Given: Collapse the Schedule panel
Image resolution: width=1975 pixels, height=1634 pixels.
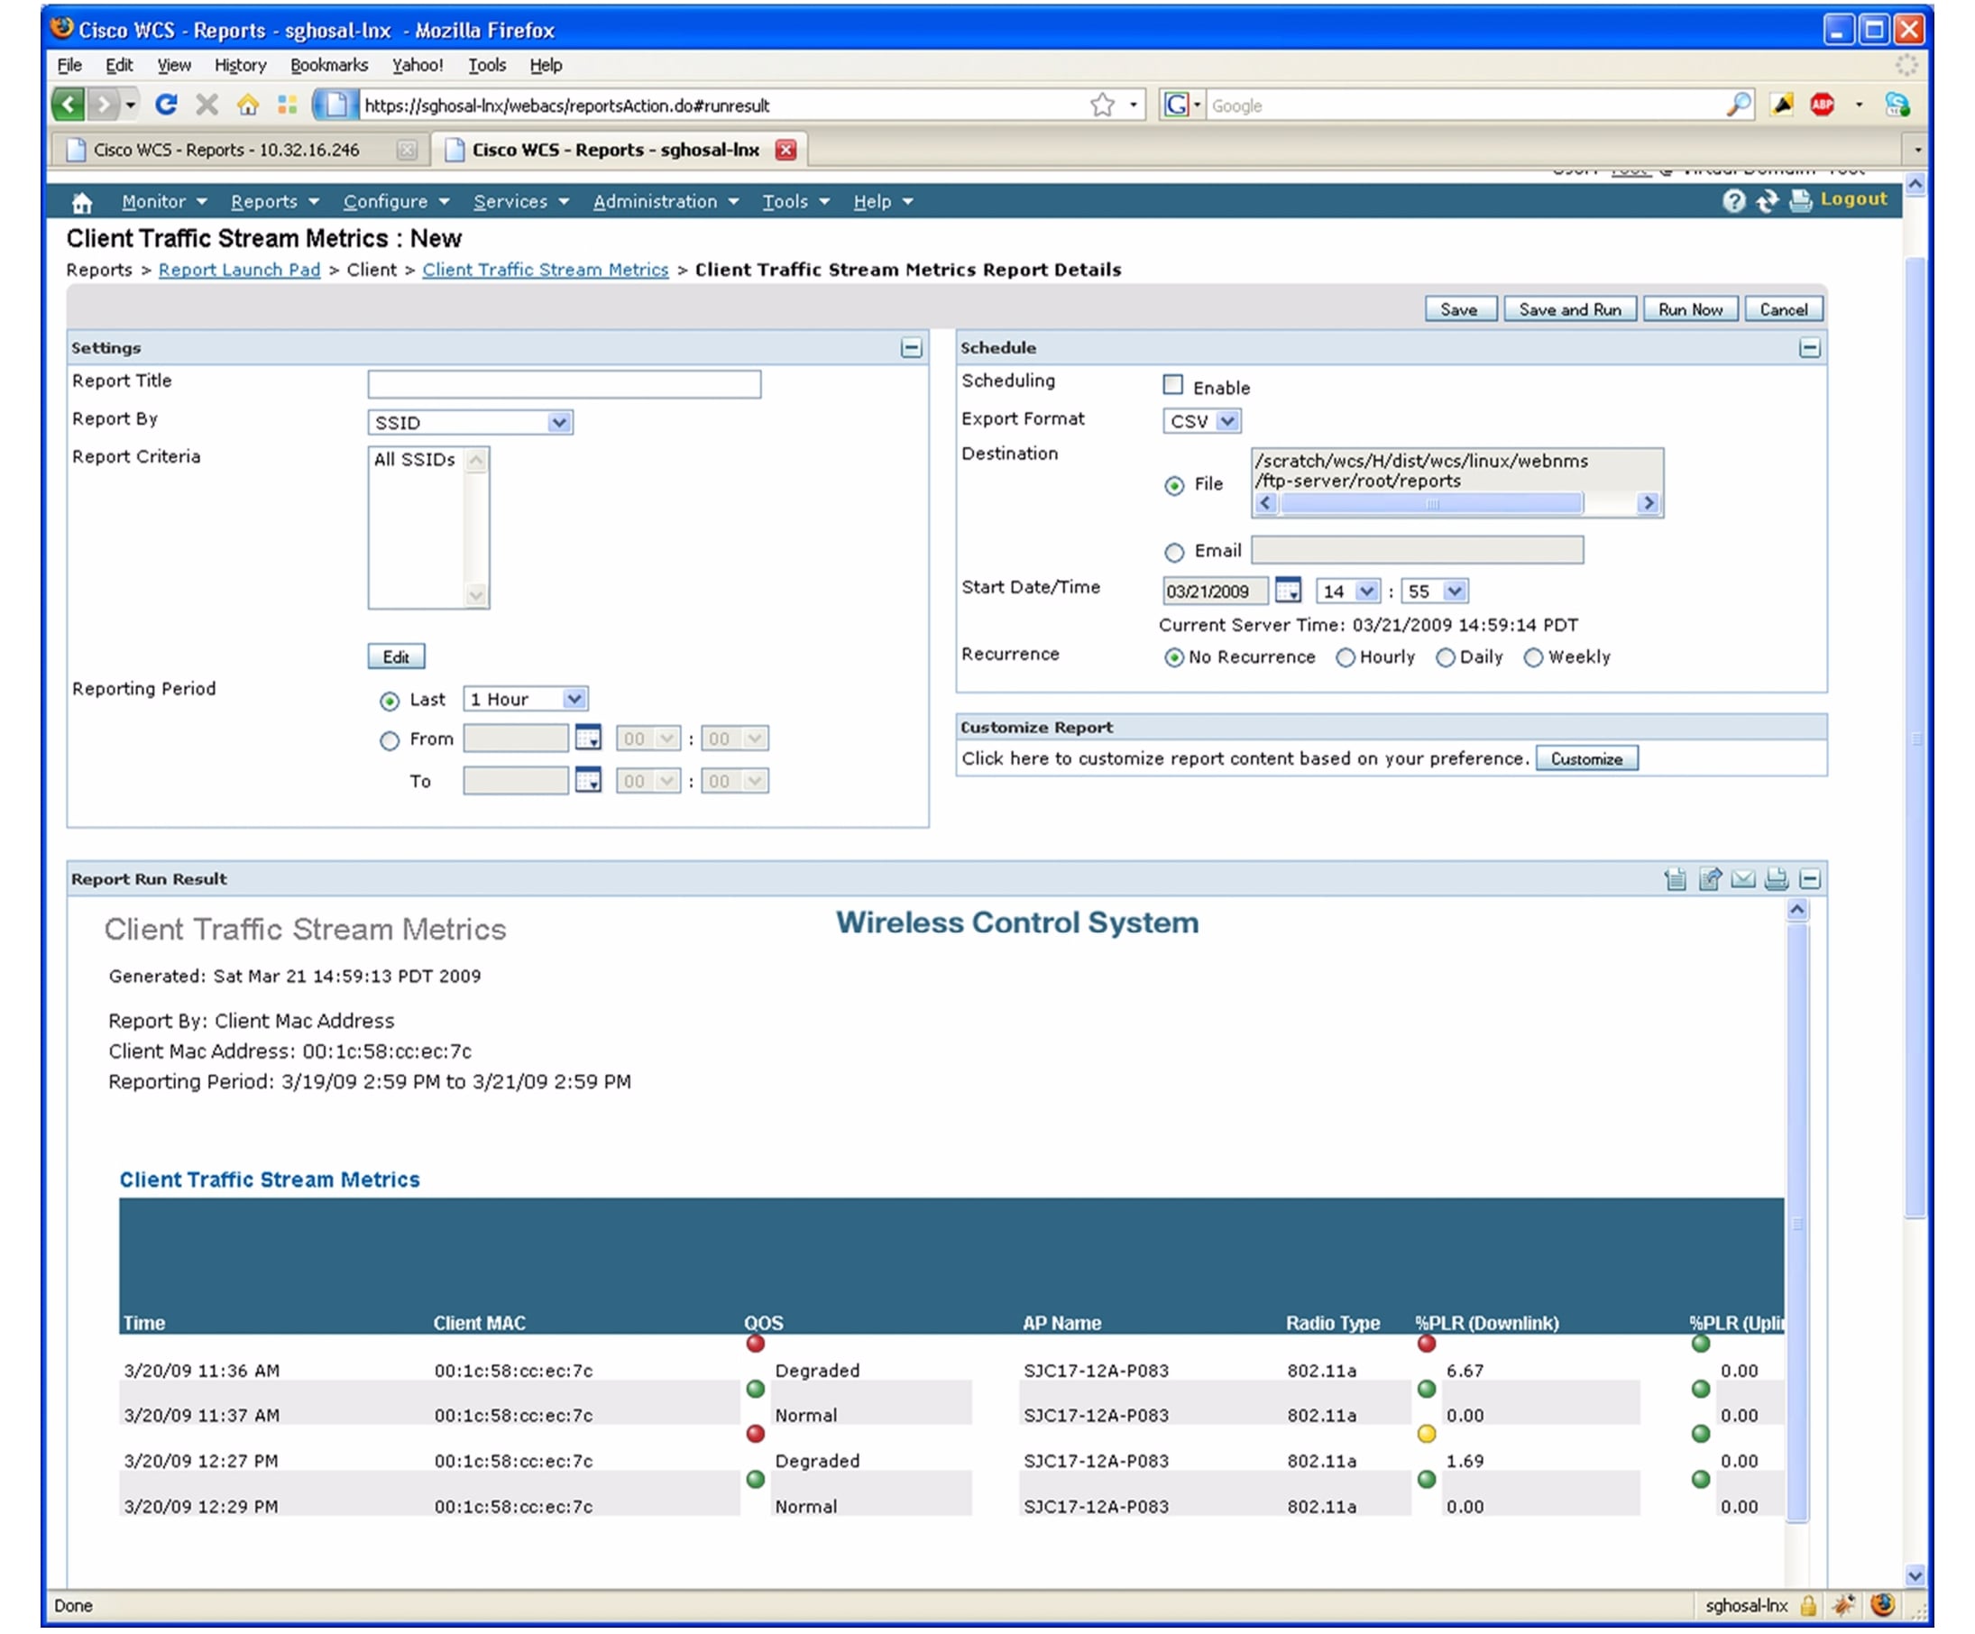Looking at the screenshot, I should (1811, 347).
